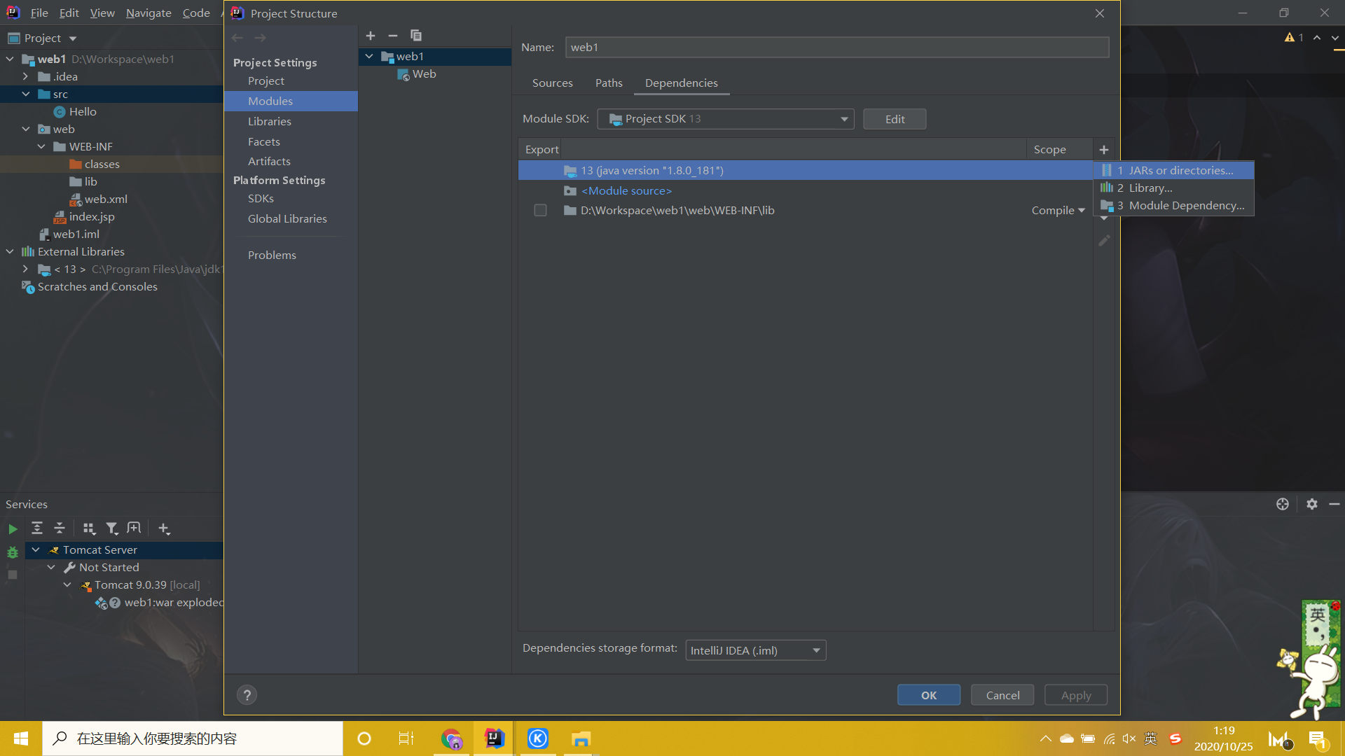This screenshot has height=756, width=1345.
Task: Choose JARs or directories... menu entry
Action: pos(1174,171)
